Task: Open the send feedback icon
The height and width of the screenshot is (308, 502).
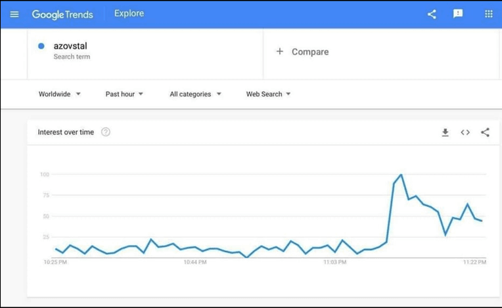Action: [458, 14]
